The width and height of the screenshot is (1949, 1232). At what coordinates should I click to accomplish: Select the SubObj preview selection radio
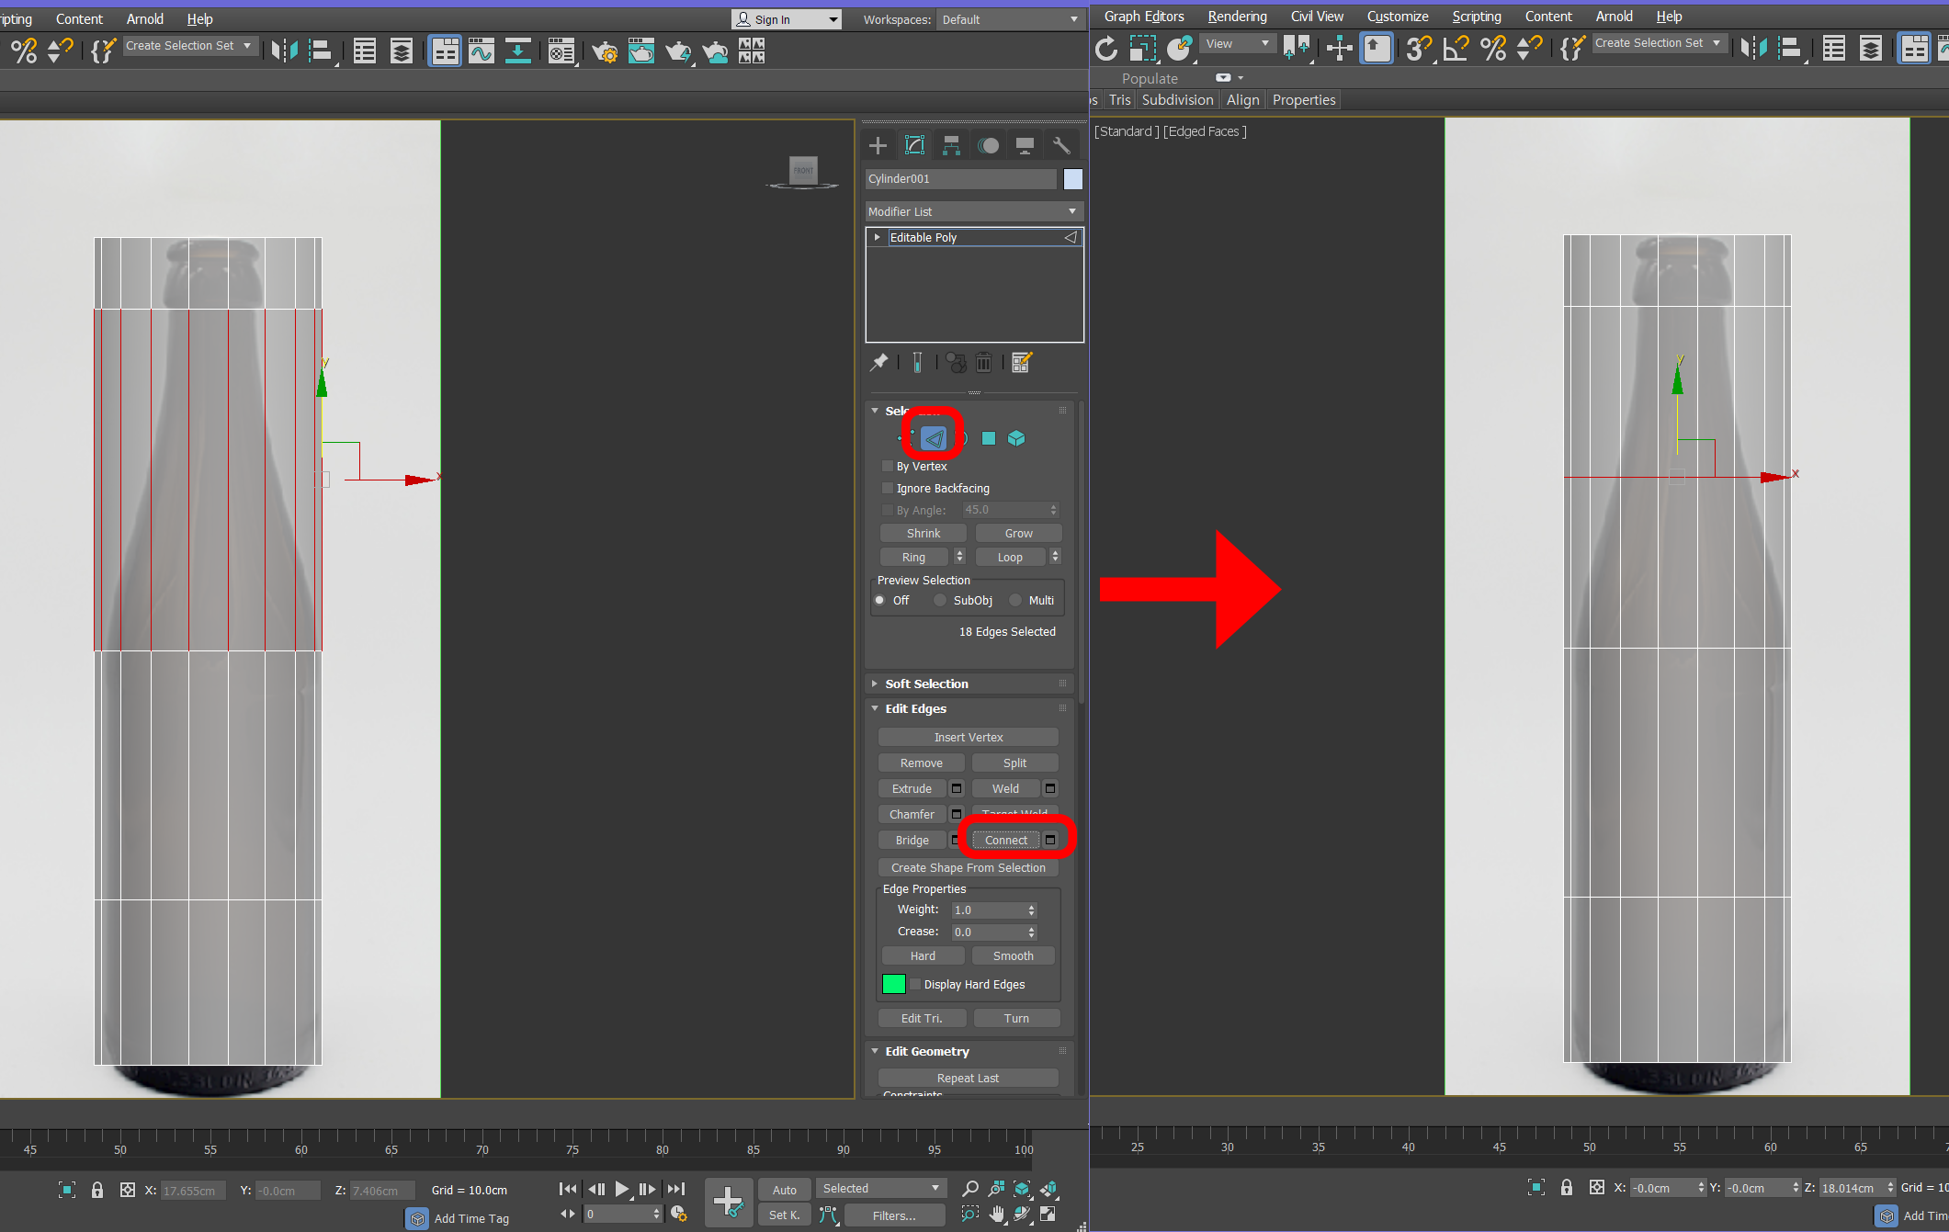pos(940,601)
